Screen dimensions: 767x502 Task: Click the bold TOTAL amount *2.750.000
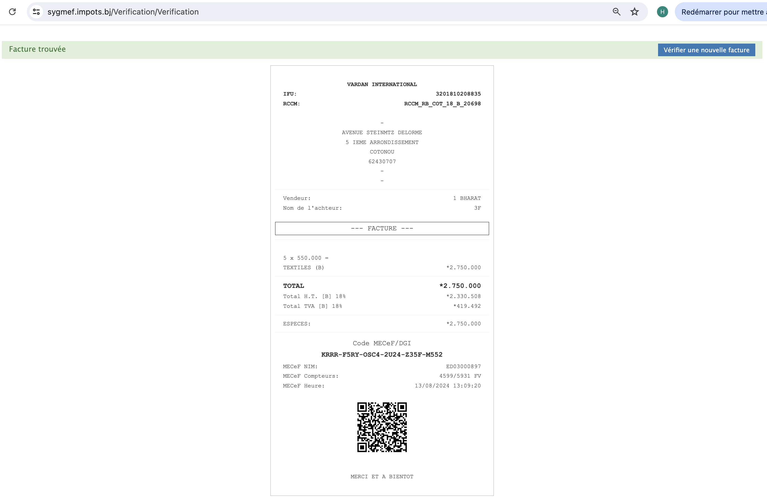click(460, 286)
